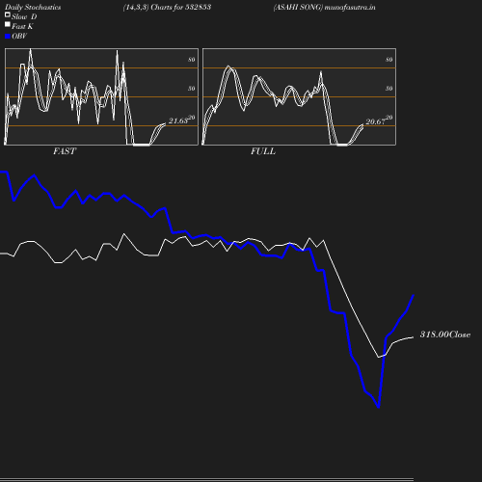Image resolution: width=482 pixels, height=482 pixels.
Task: Click the 21.63 value in the FAST chart
Action: (178, 120)
